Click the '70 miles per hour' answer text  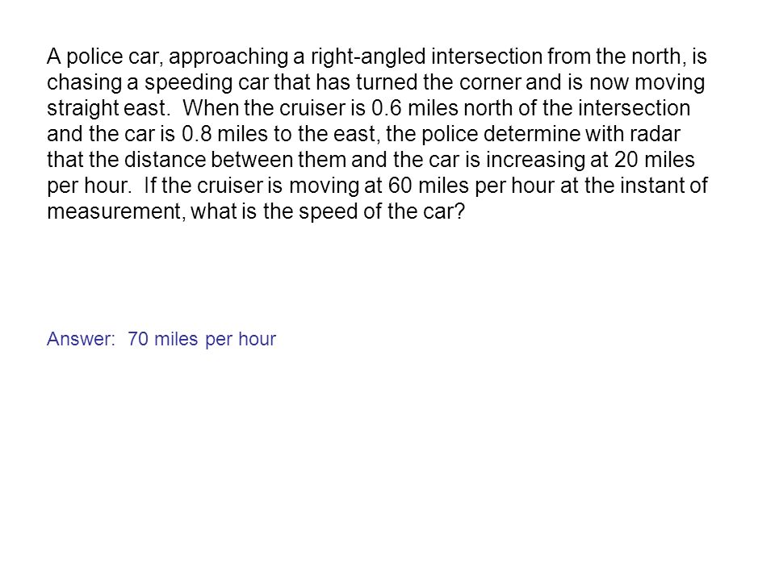pos(202,340)
